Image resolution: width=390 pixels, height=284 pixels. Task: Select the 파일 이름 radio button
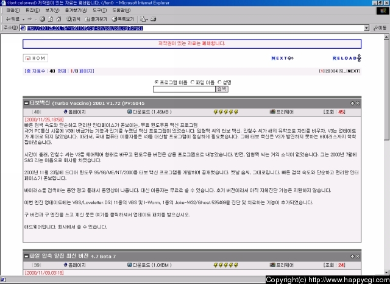tap(193, 82)
